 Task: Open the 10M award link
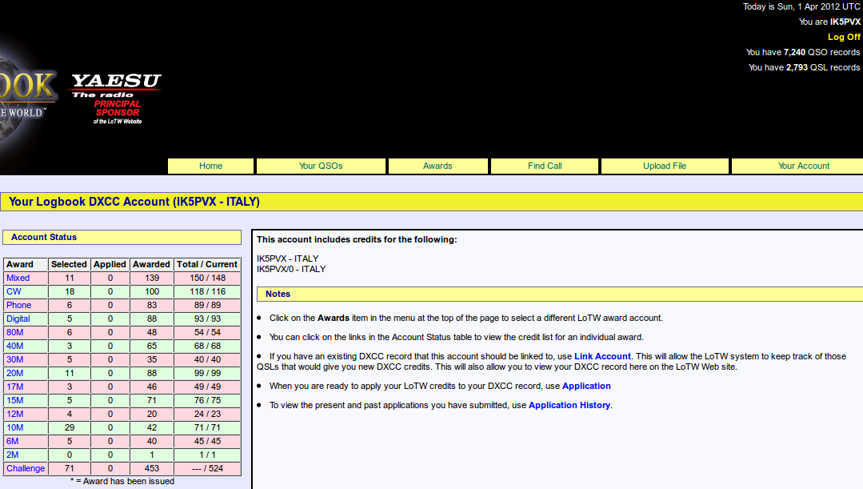click(x=15, y=428)
